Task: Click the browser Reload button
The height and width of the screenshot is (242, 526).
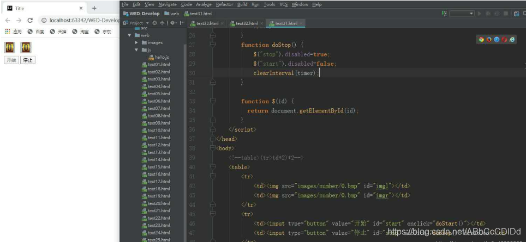Action: (30, 20)
